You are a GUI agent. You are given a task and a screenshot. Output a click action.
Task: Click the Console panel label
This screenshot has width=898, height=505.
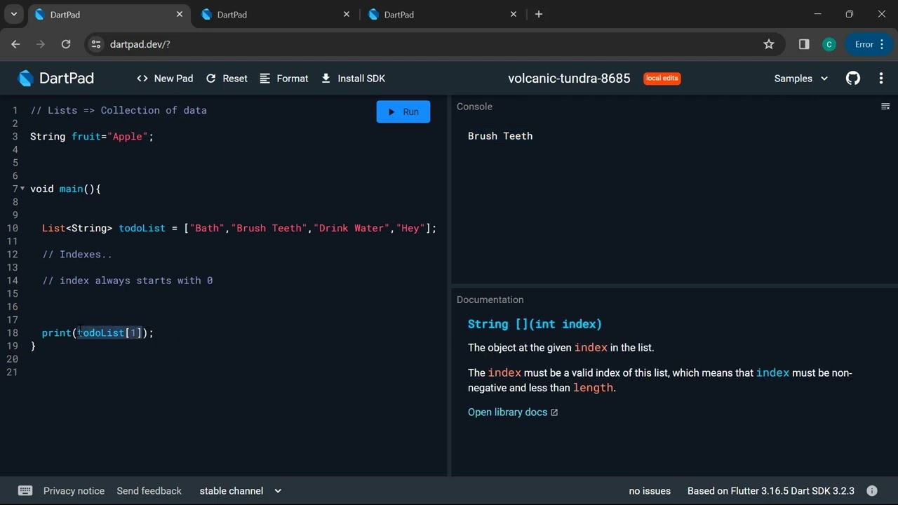coord(474,107)
